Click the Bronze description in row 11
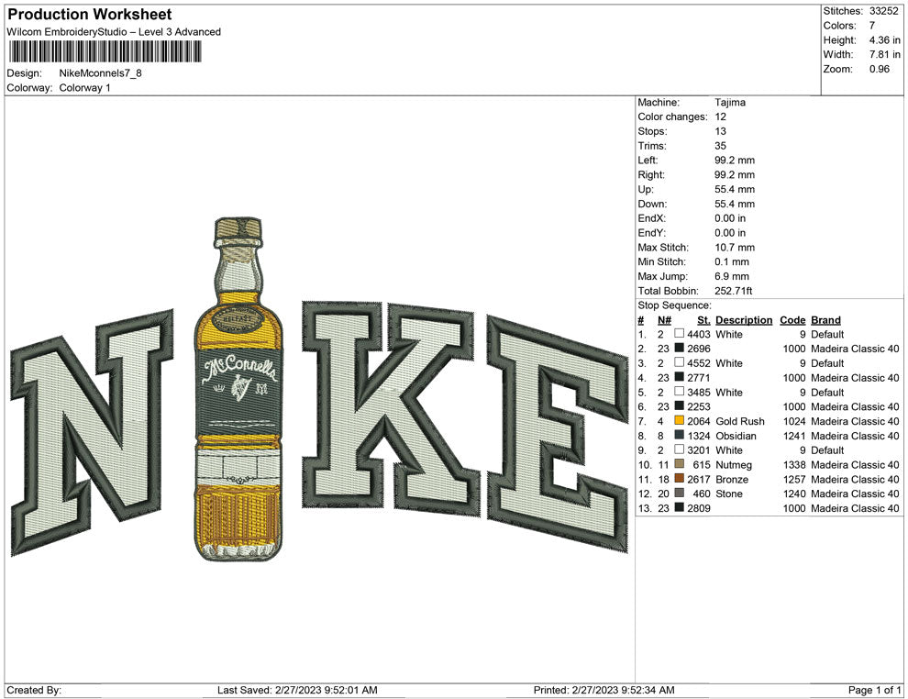The width and height of the screenshot is (908, 699). tap(731, 479)
